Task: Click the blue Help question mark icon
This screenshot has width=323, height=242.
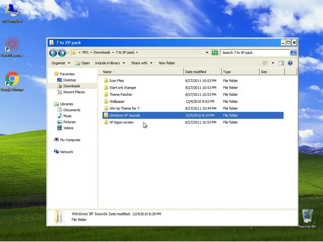Action: click(x=290, y=63)
